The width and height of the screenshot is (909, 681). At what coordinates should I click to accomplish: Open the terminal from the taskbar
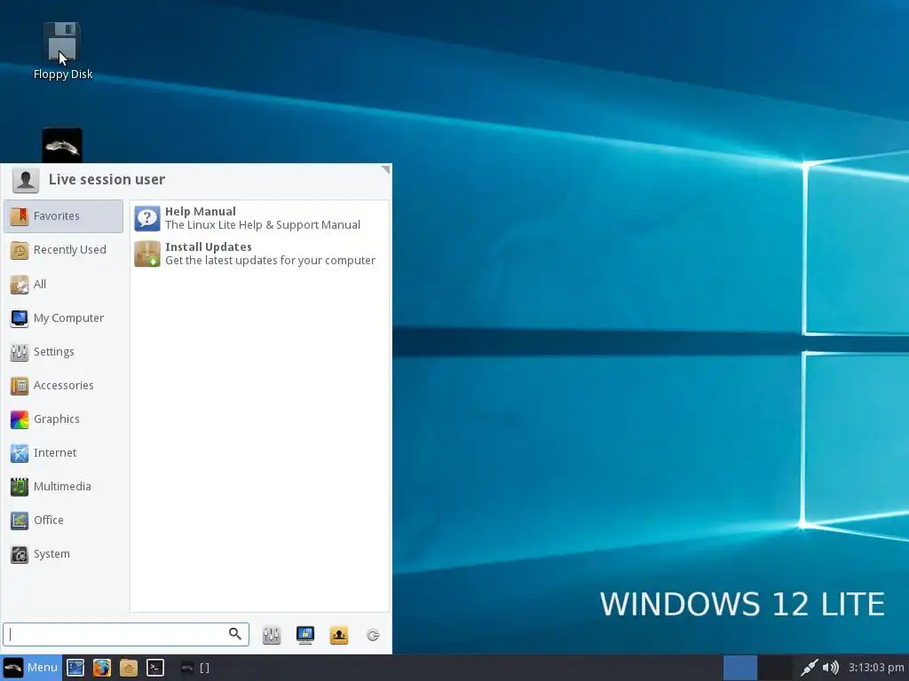coord(155,668)
